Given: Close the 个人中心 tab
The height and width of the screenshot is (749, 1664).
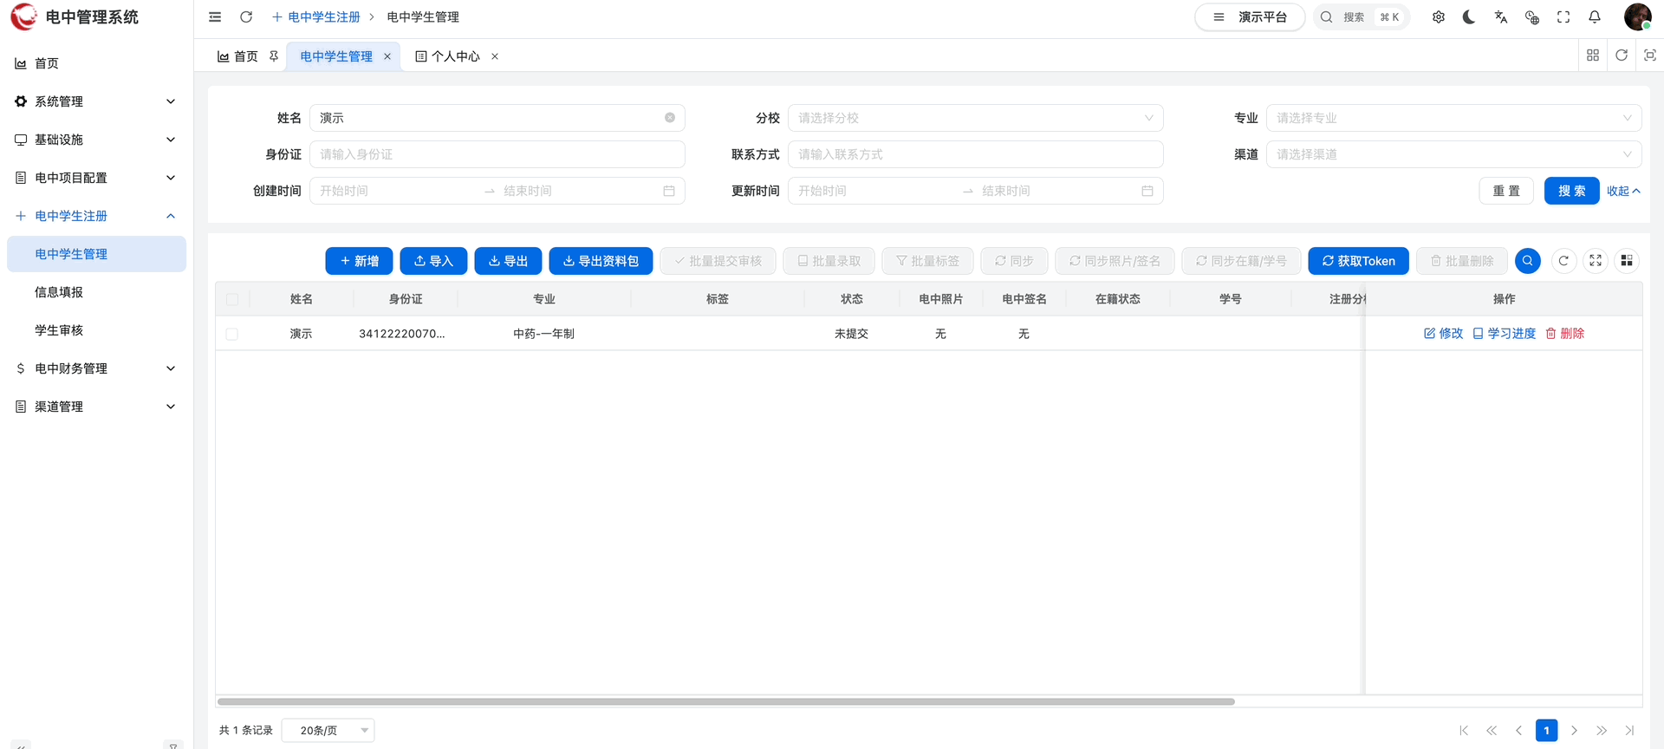Looking at the screenshot, I should click(x=495, y=56).
